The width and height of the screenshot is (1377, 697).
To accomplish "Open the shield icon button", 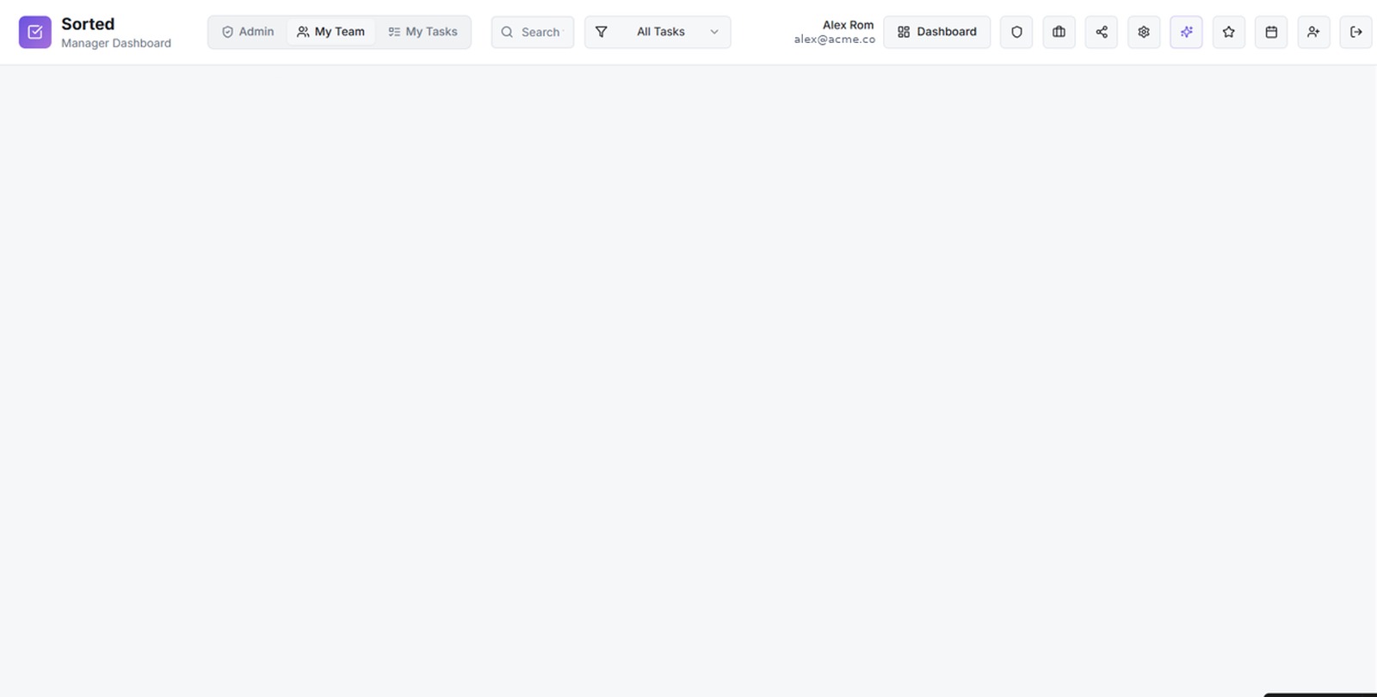I will (x=1016, y=32).
